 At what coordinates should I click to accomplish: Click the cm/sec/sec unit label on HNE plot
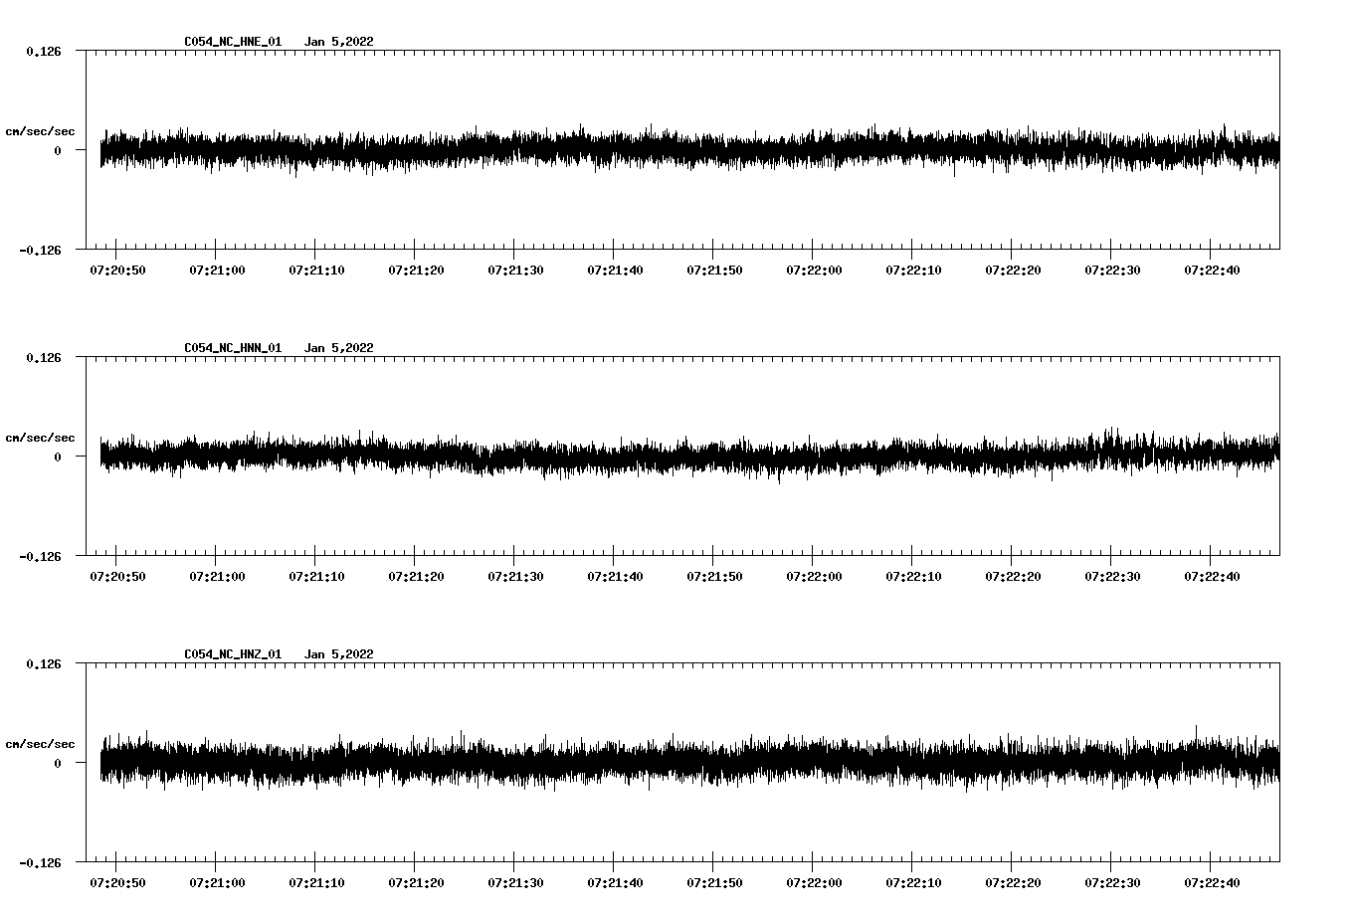point(40,131)
